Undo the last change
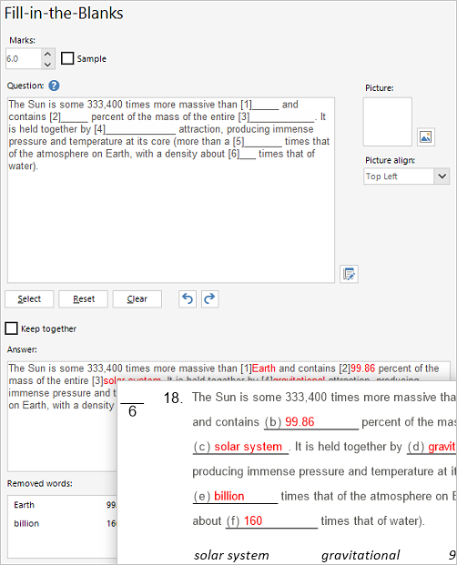Image resolution: width=457 pixels, height=565 pixels. tap(188, 299)
